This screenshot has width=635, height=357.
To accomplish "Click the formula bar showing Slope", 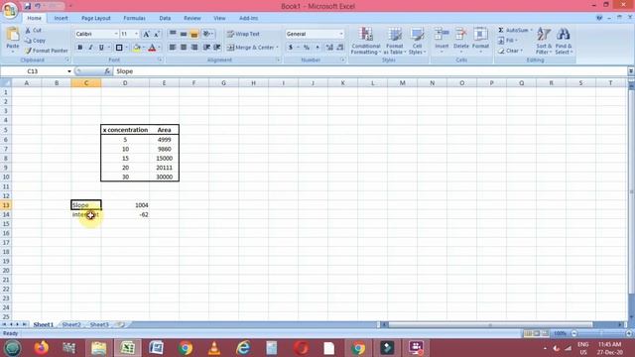I will (370, 71).
